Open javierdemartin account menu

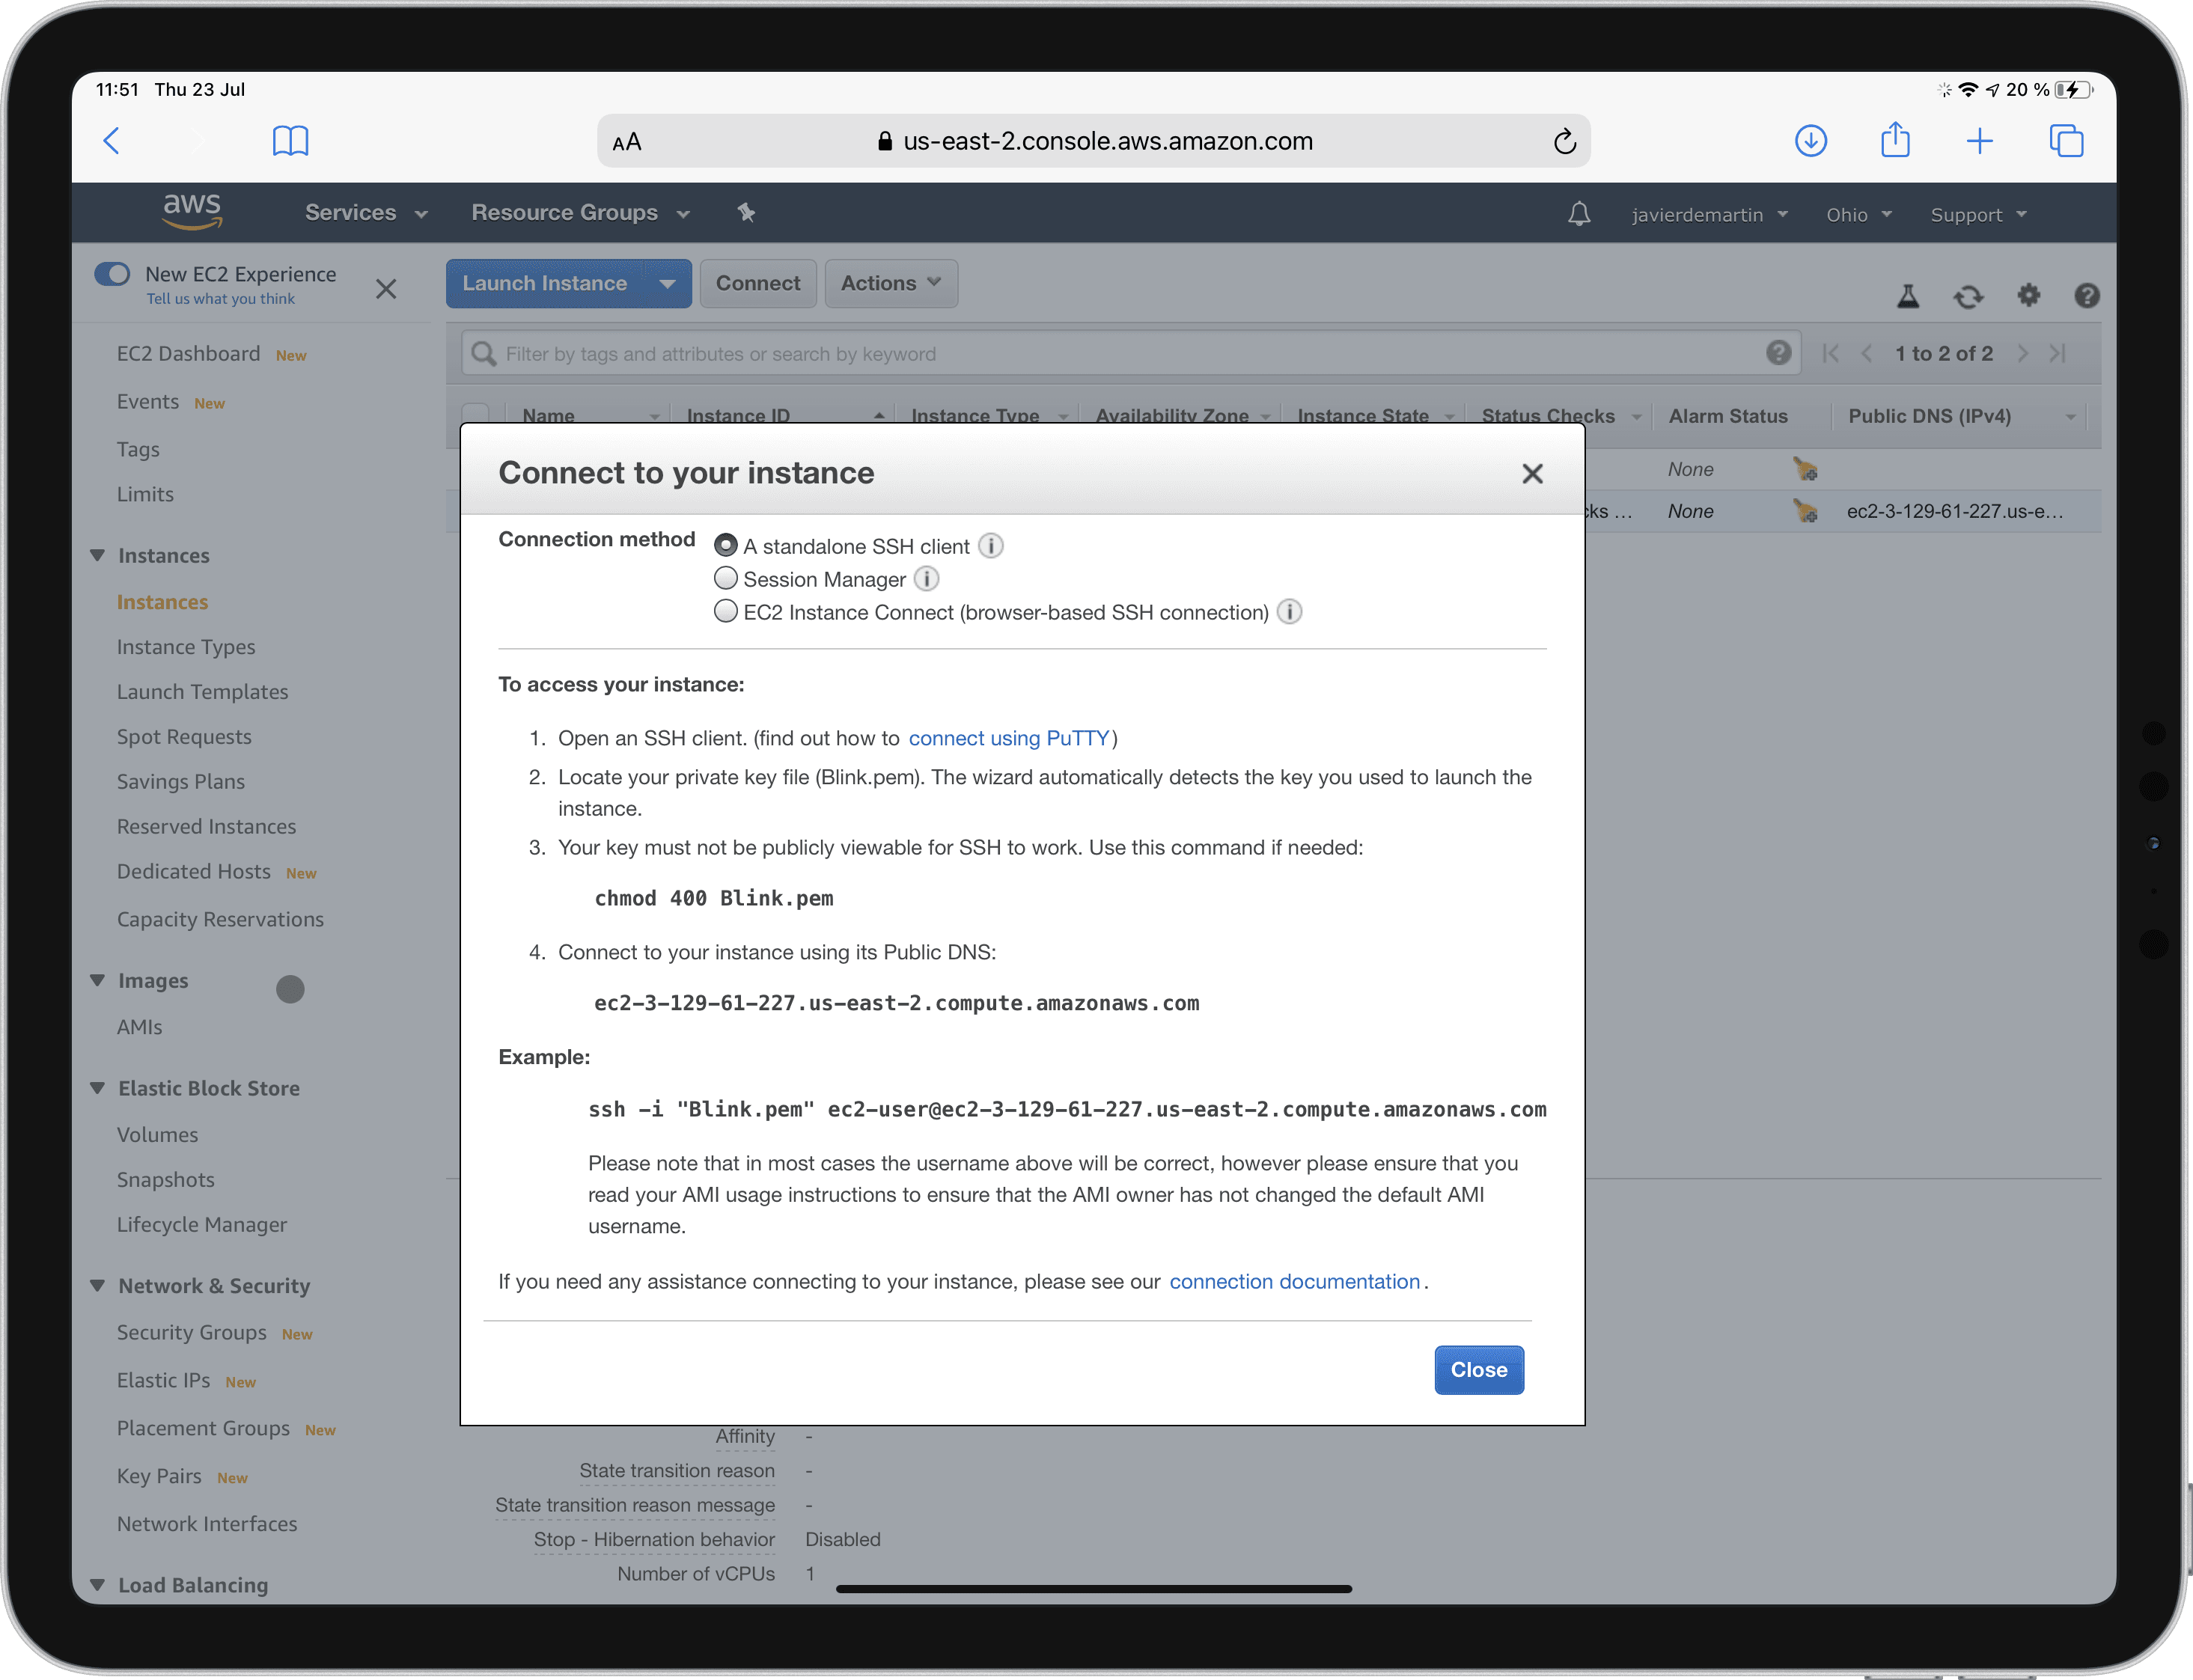[1709, 215]
